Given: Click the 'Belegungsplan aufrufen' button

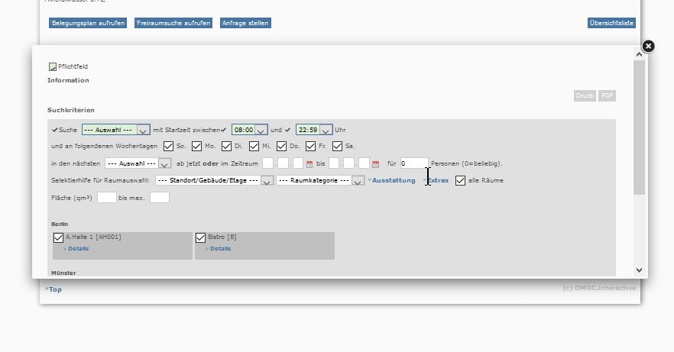Looking at the screenshot, I should [88, 23].
